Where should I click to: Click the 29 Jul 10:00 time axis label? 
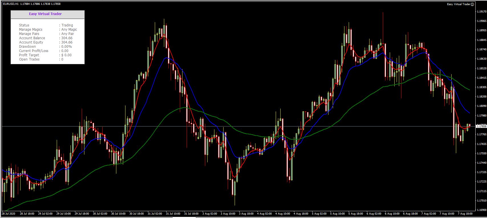[64, 213]
